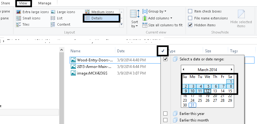This screenshot has height=124, width=257.
Task: Choose the Tiles layout
Action: tap(23, 24)
